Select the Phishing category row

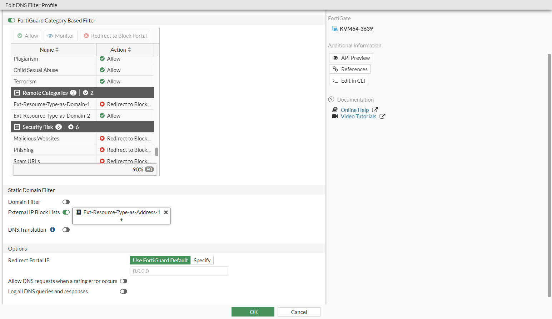pos(83,150)
